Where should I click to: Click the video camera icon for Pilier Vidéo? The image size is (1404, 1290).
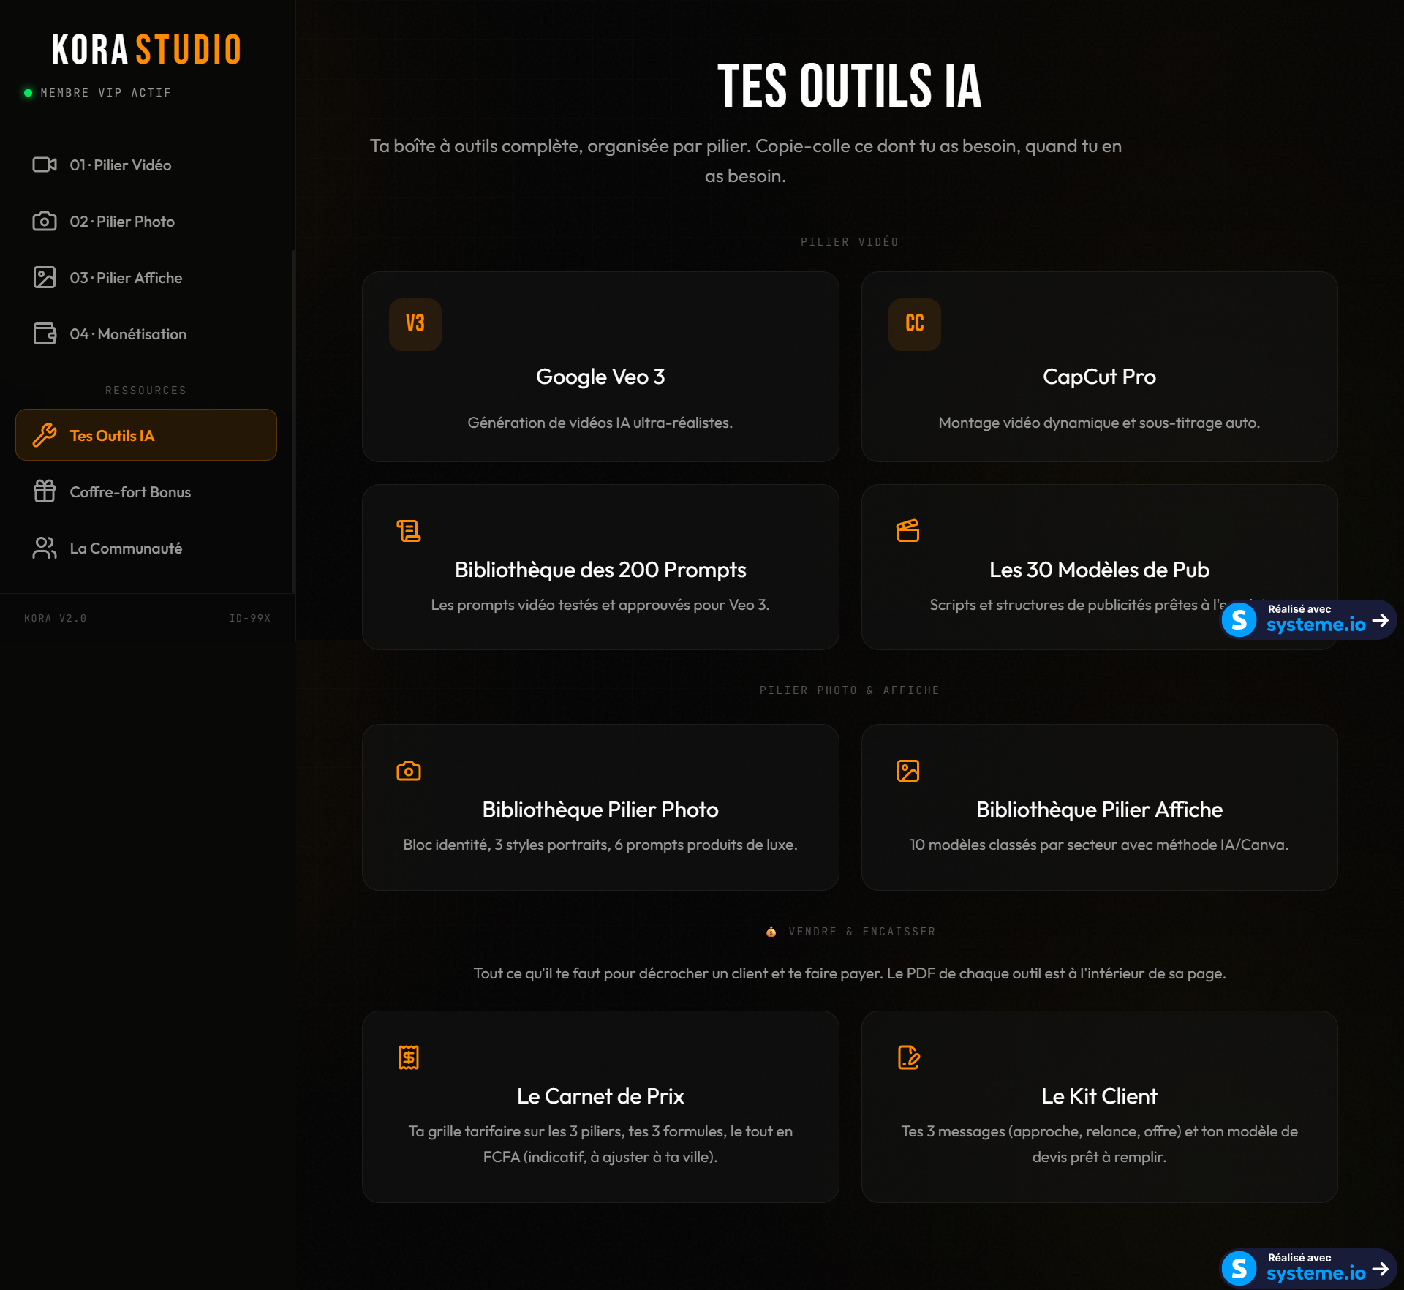(45, 165)
